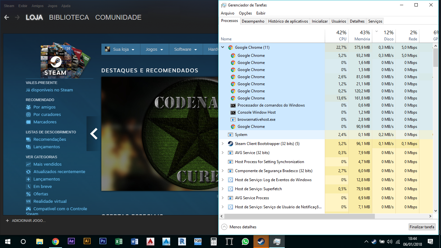
Task: Click the 'Realidade virtual' VR icon
Action: 28,201
